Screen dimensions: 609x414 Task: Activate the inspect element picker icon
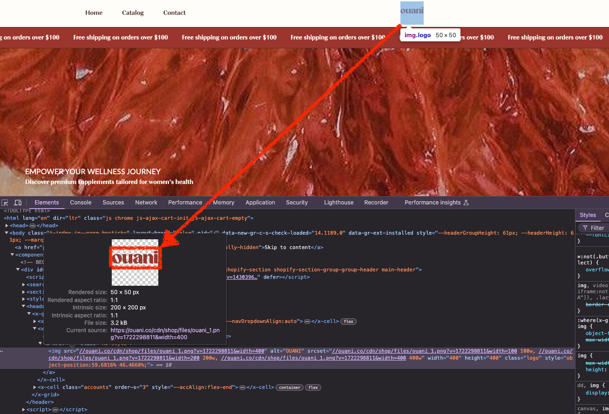pos(5,203)
